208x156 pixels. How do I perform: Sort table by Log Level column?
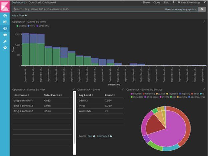click(86, 95)
